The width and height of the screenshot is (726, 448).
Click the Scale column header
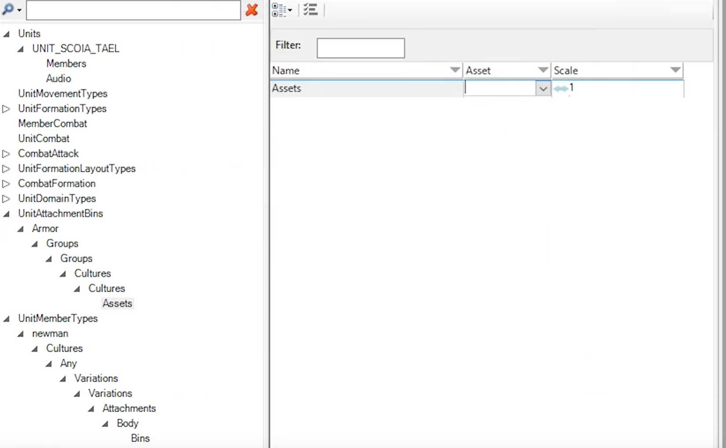(x=617, y=70)
